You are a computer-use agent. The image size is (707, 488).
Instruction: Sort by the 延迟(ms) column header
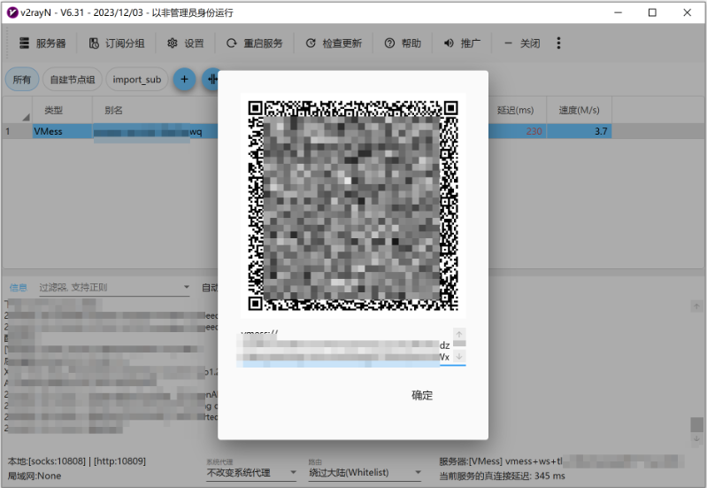tap(515, 110)
